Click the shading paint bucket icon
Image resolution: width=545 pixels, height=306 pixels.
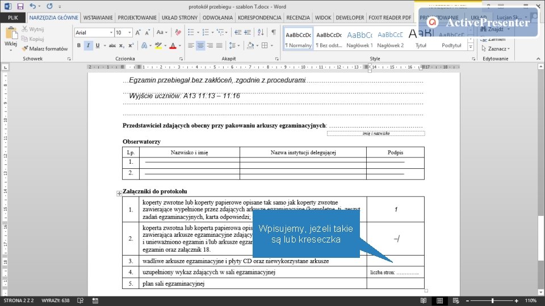click(250, 45)
